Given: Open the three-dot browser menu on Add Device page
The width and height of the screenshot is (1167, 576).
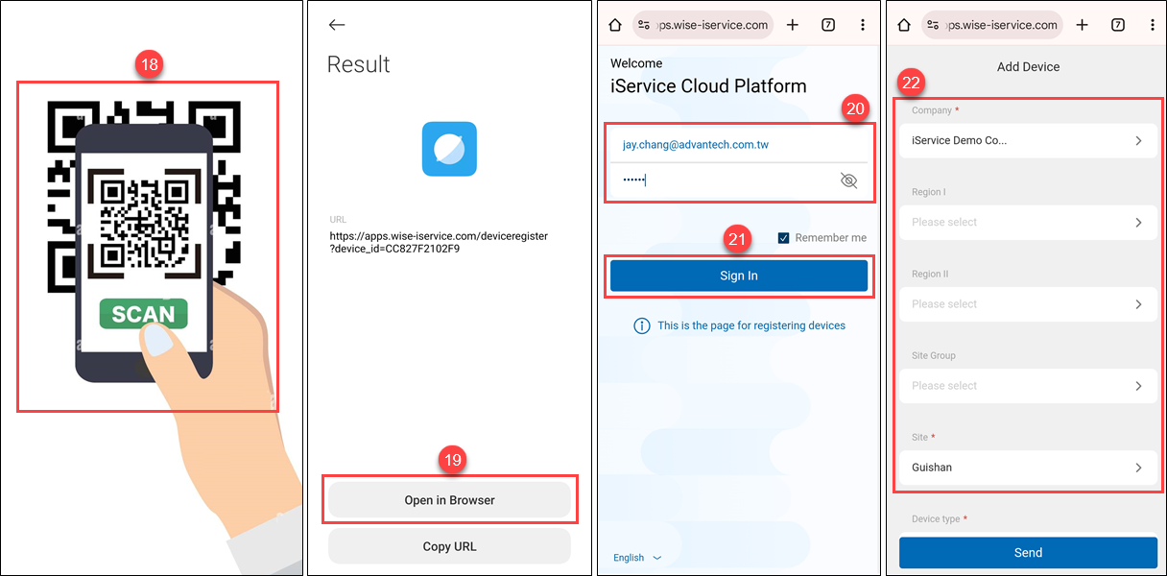Looking at the screenshot, I should [x=1152, y=25].
